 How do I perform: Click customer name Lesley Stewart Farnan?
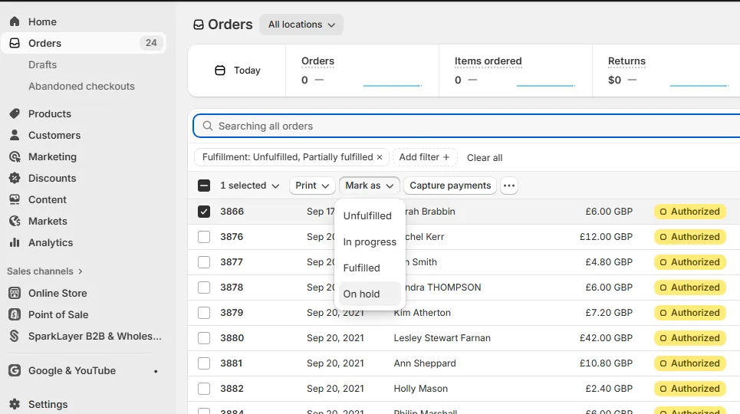(x=442, y=338)
